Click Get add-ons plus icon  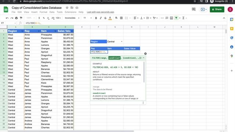pyautogui.click(x=232, y=71)
